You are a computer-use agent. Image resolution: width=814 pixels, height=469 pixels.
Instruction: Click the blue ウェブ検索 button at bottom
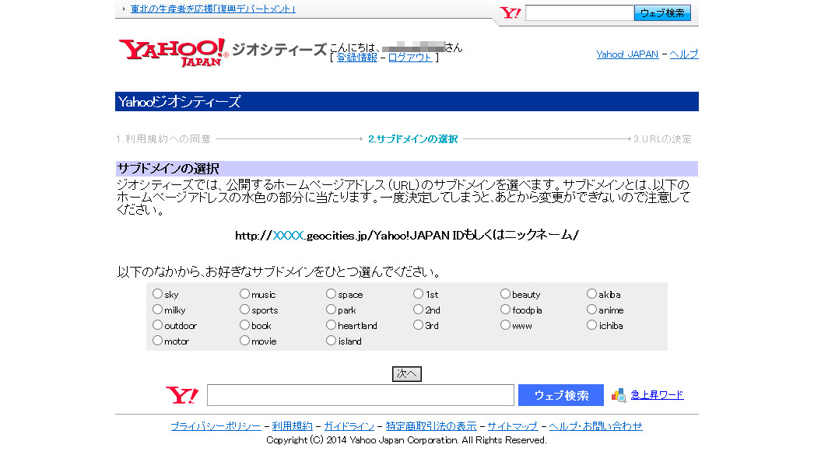(560, 395)
